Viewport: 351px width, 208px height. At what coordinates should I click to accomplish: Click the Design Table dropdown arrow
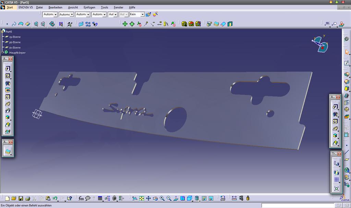(103, 200)
